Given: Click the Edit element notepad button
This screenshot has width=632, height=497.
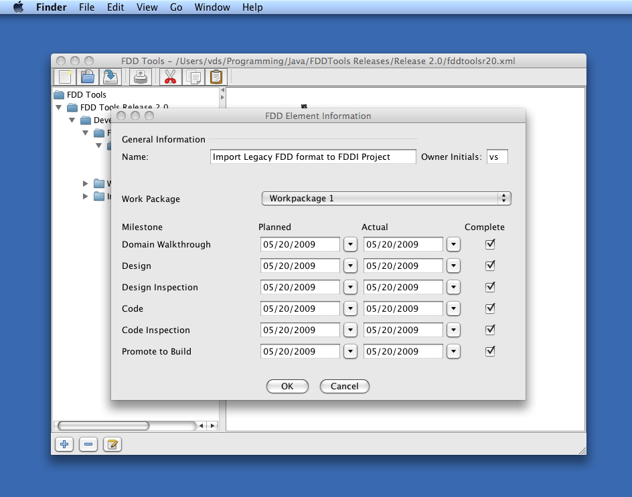Looking at the screenshot, I should 112,444.
